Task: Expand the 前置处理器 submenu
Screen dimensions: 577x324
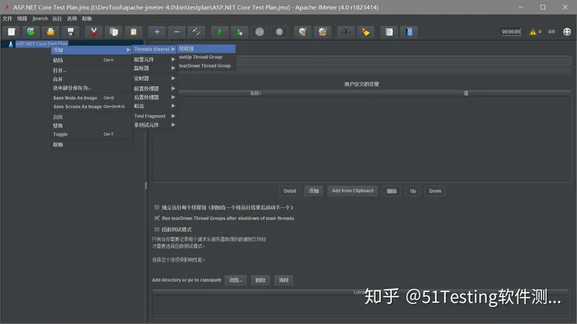Action: [x=155, y=89]
